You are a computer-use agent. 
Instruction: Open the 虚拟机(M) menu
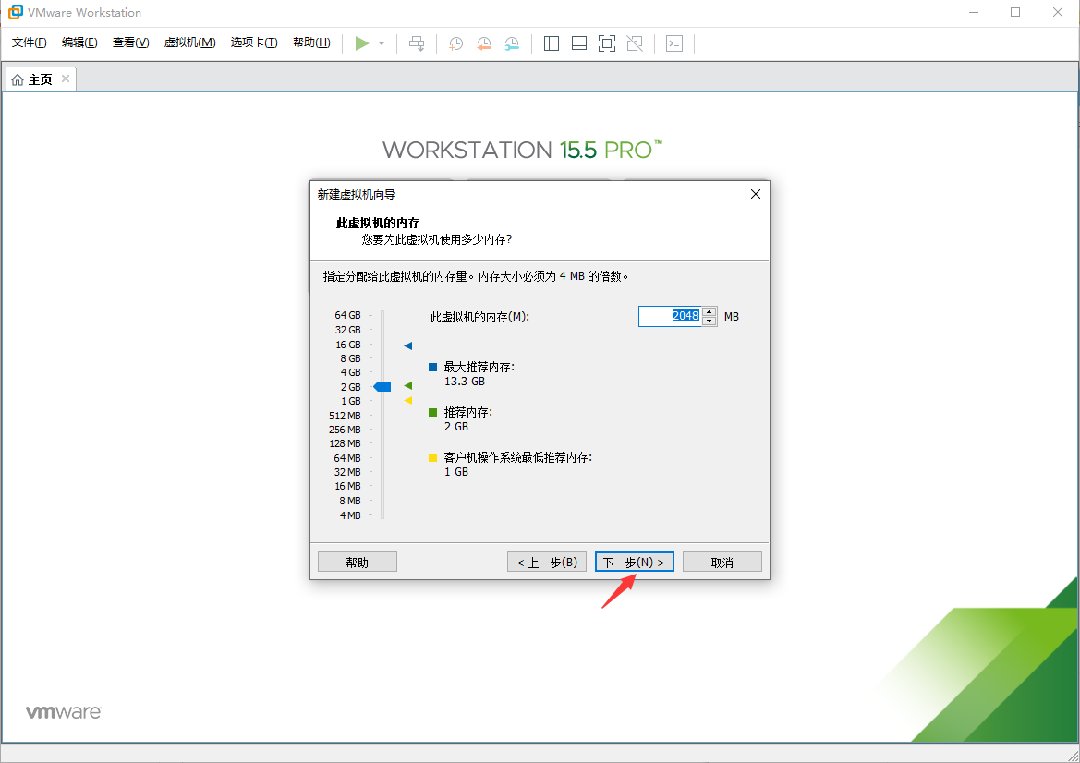(x=189, y=42)
